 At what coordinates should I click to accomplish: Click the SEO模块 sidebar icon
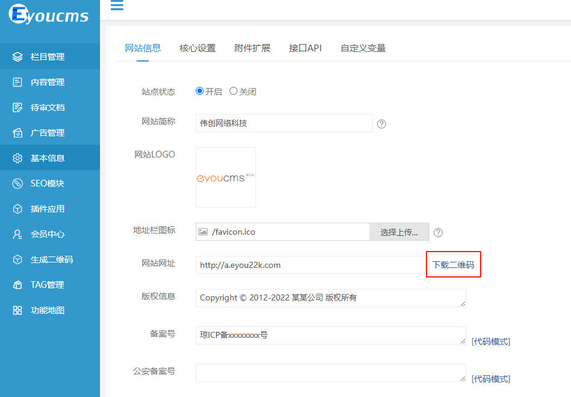point(17,183)
